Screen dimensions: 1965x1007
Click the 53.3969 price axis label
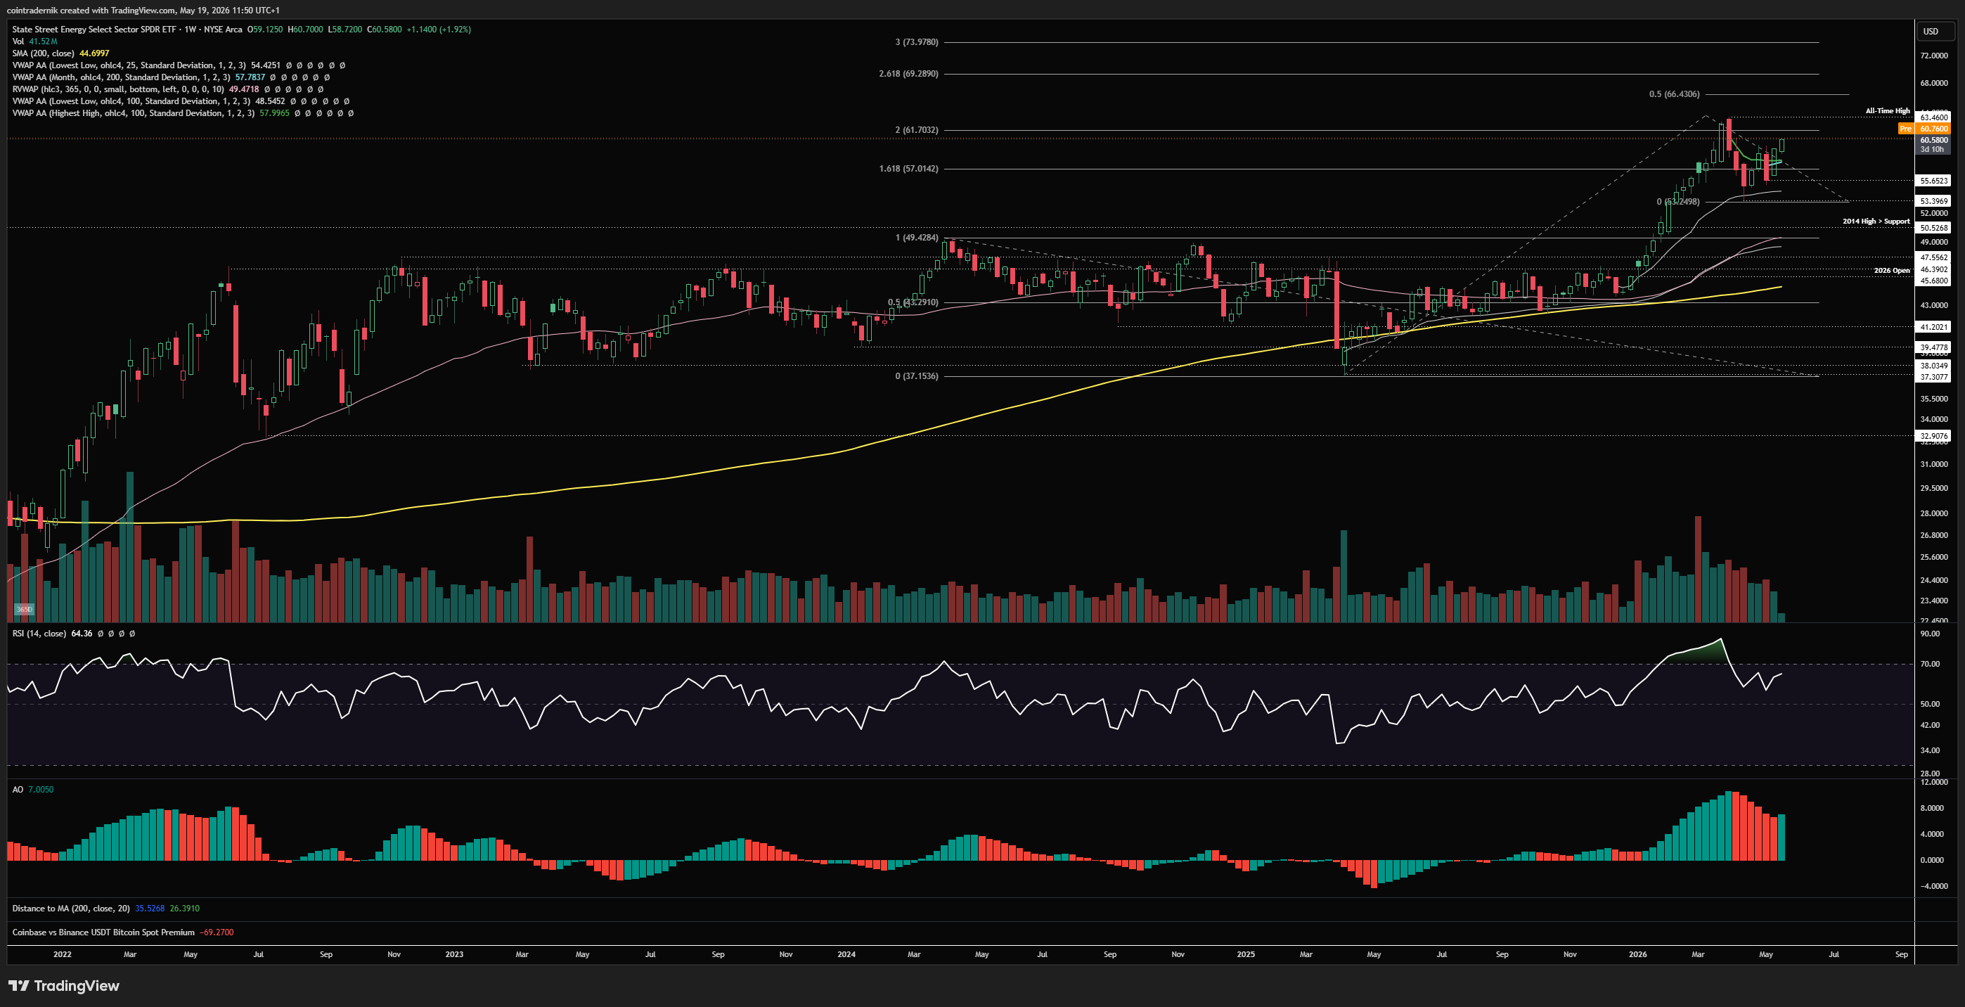(1934, 201)
